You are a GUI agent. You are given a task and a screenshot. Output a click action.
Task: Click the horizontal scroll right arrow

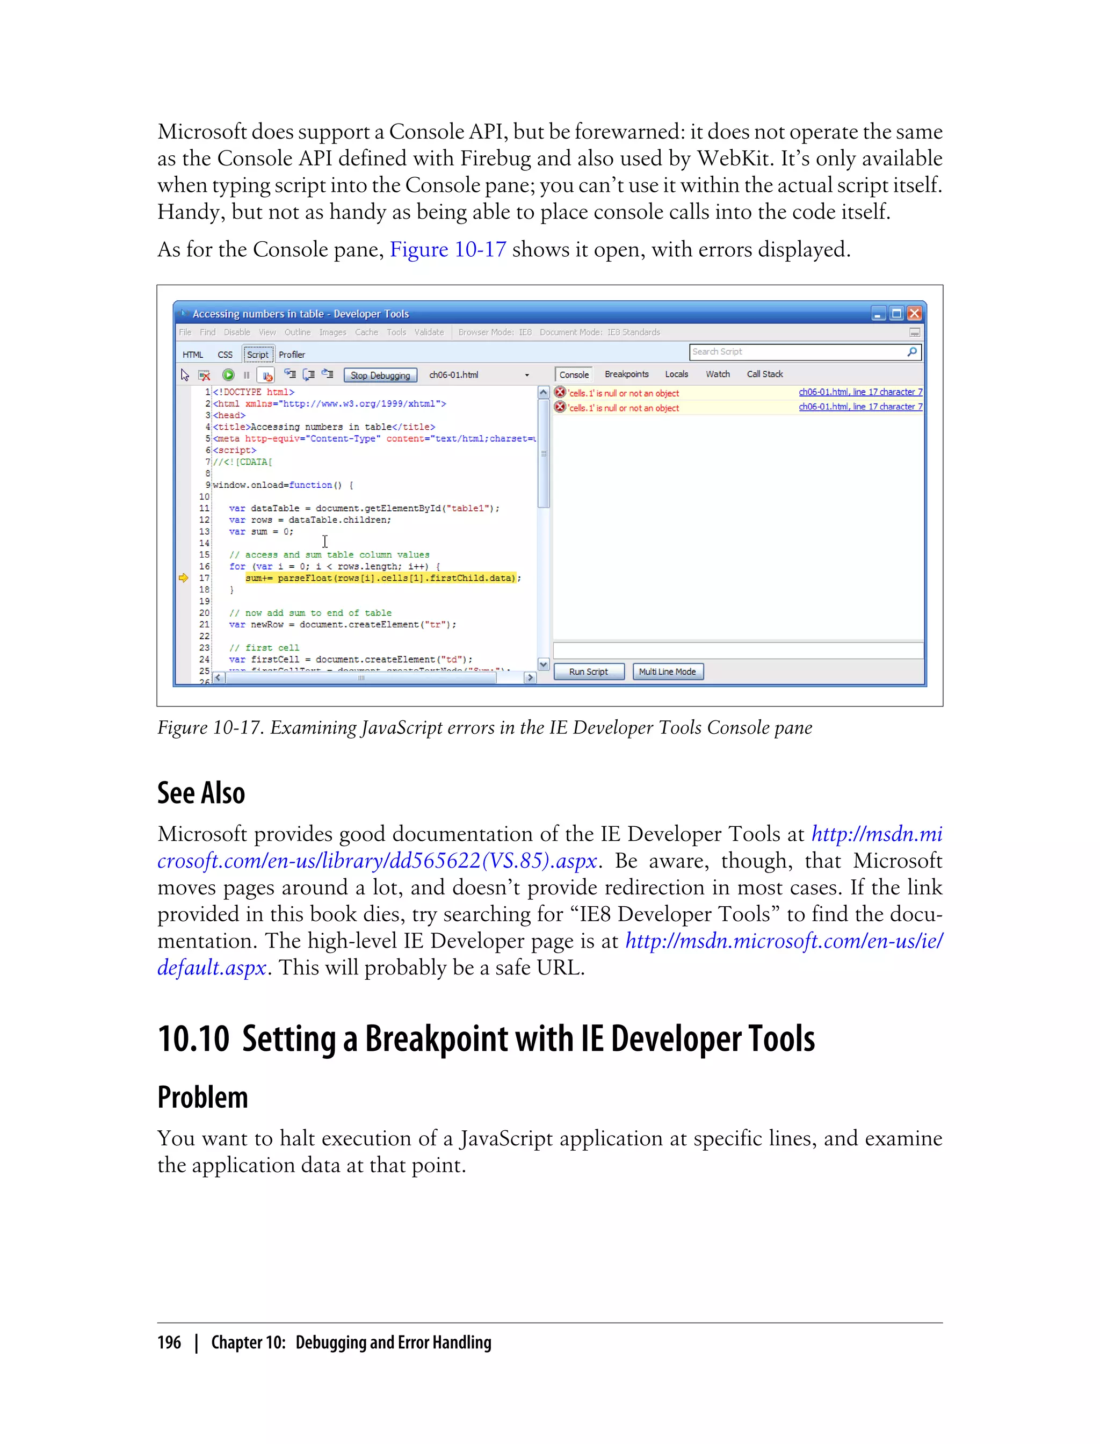click(530, 678)
